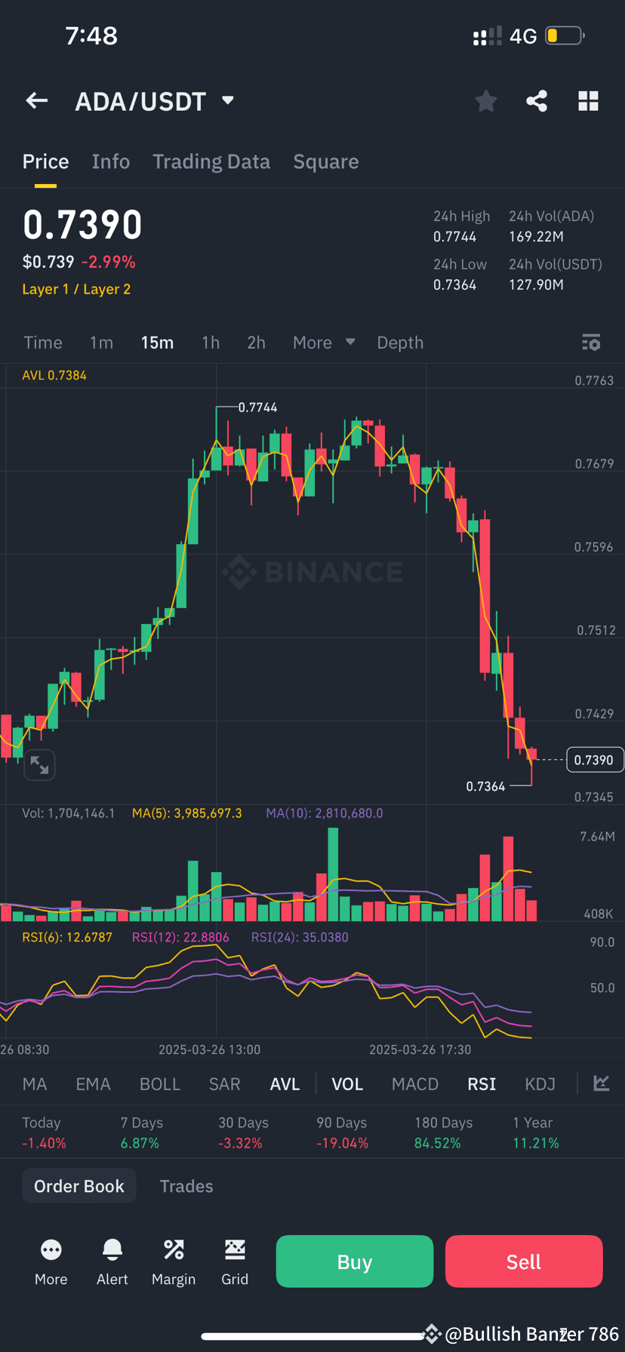Viewport: 625px width, 1352px height.
Task: Tap the Margin trading icon
Action: coord(173,1251)
